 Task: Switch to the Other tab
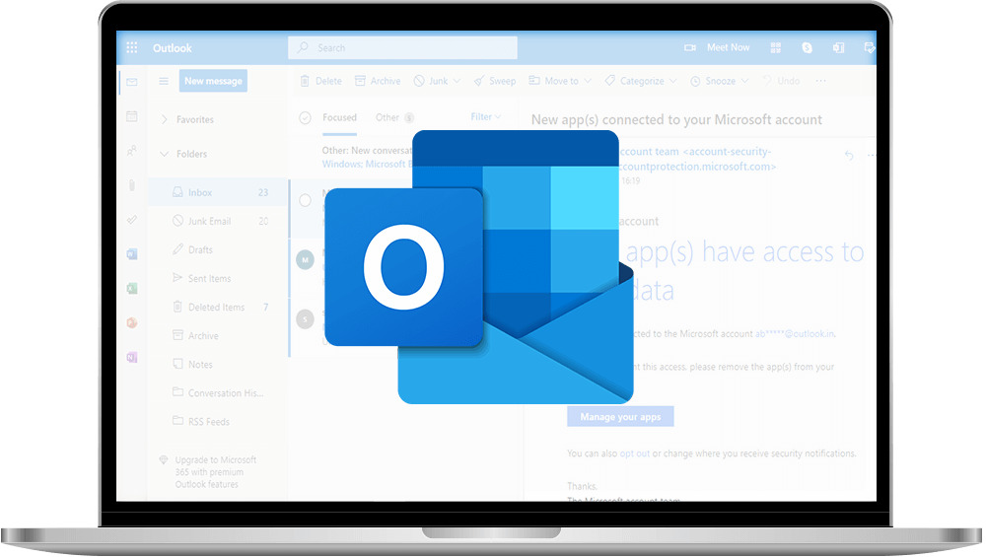[x=394, y=117]
